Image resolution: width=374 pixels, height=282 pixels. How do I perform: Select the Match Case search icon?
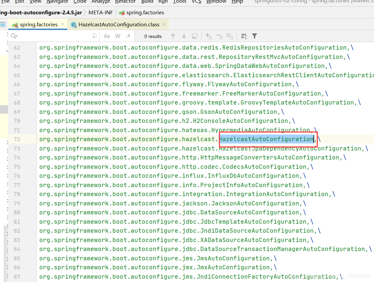(107, 36)
